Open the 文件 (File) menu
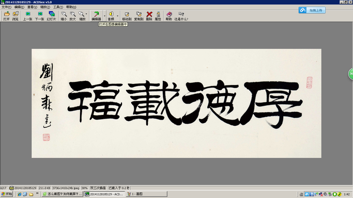Screen dimensions: 353x198 coord(6,7)
